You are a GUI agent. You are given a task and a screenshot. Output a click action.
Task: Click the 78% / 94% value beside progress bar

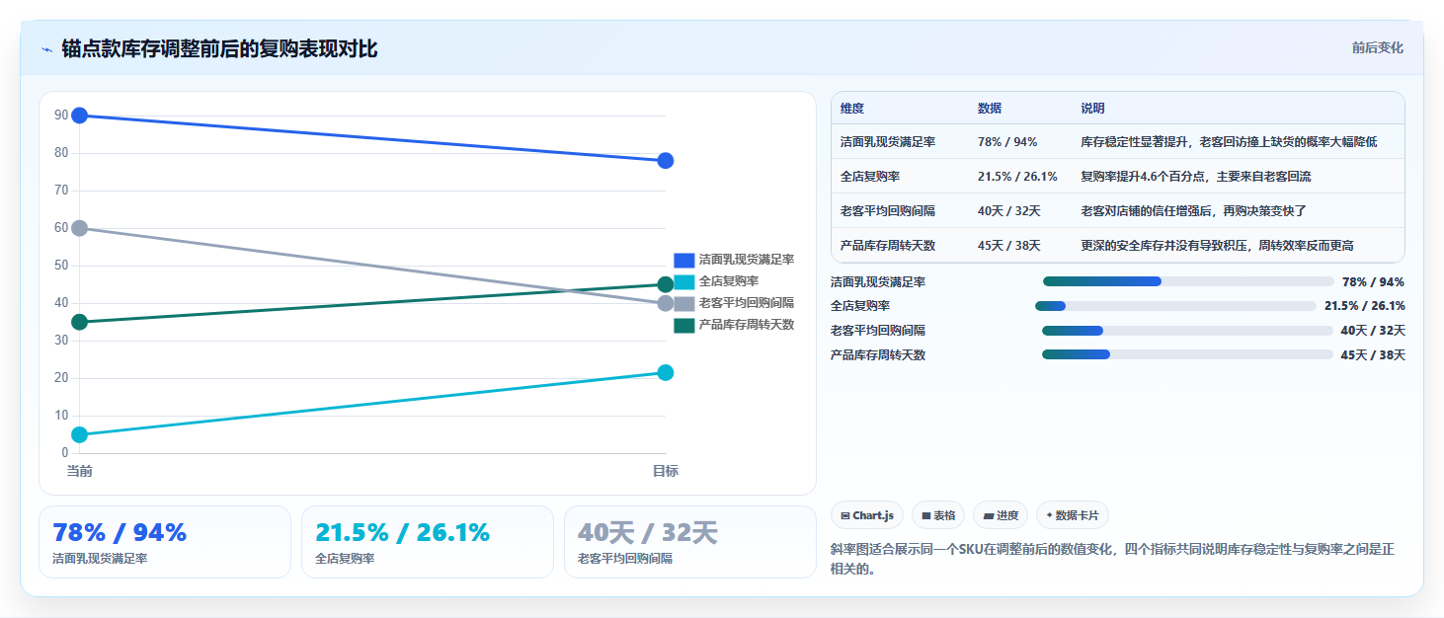(x=1373, y=282)
